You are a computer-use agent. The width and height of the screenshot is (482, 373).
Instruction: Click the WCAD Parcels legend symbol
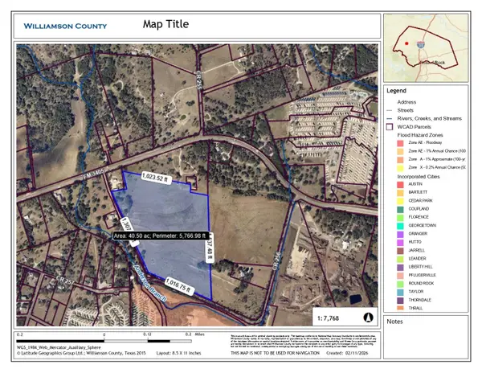(x=390, y=126)
